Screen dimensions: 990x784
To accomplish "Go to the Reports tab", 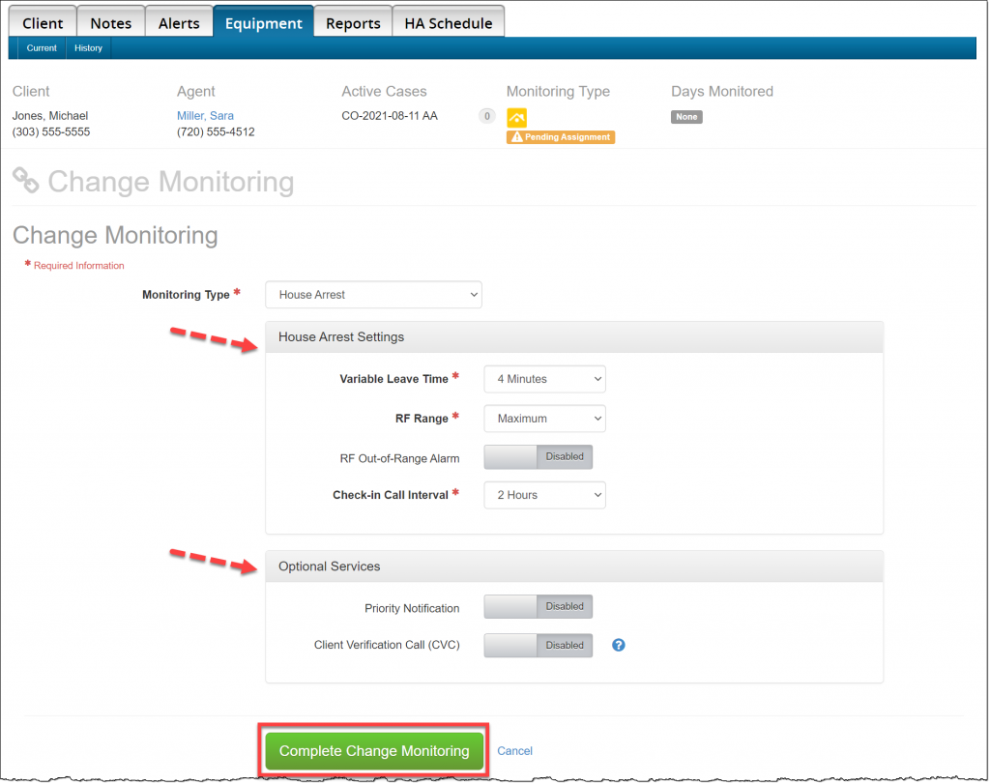I will tap(353, 23).
